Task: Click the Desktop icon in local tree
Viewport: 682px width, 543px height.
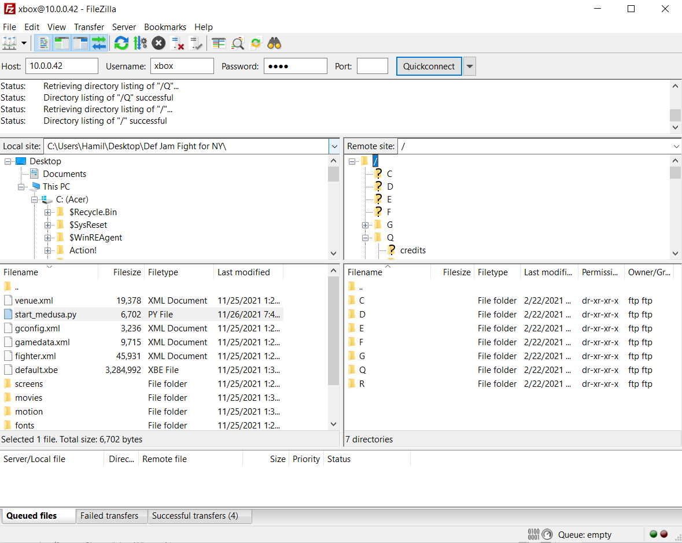Action: point(21,161)
